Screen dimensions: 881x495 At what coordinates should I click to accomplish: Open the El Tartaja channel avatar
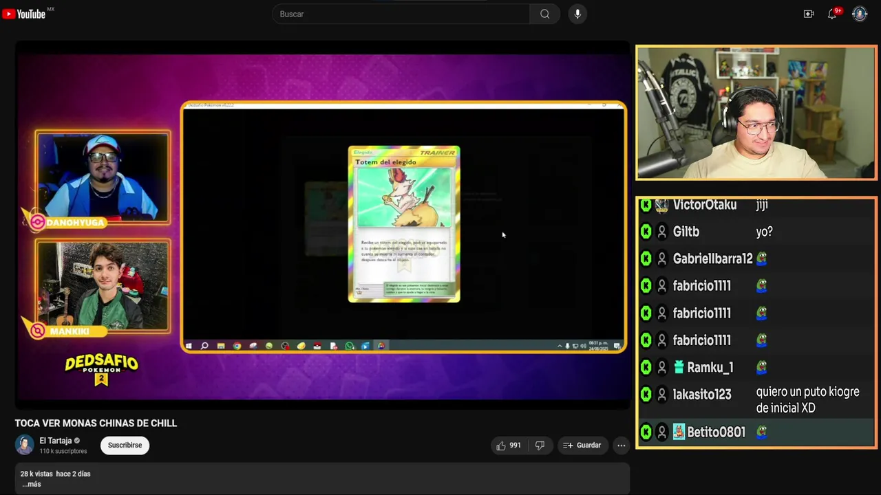tap(25, 445)
